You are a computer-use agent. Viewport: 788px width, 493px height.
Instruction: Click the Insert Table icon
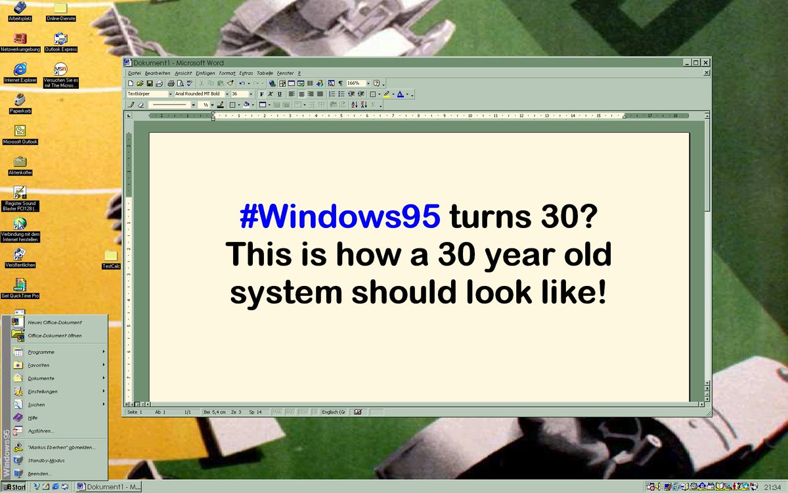(x=292, y=83)
